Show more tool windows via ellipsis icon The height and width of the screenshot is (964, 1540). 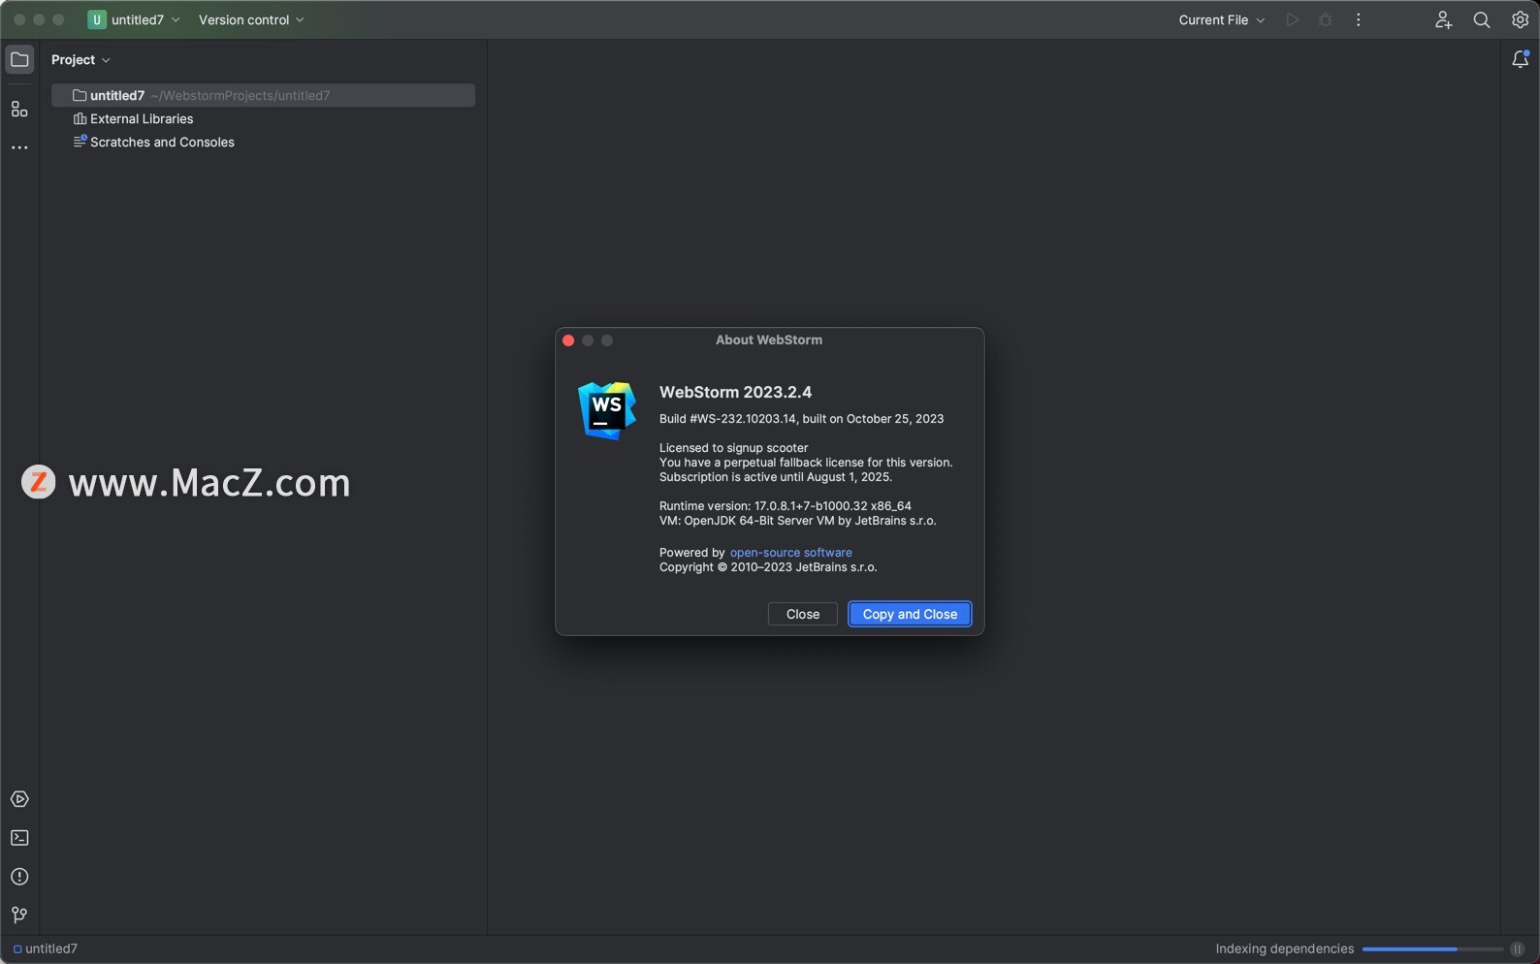click(19, 147)
